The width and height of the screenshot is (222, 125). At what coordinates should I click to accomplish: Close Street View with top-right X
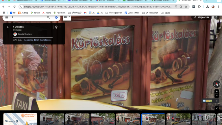(217, 17)
